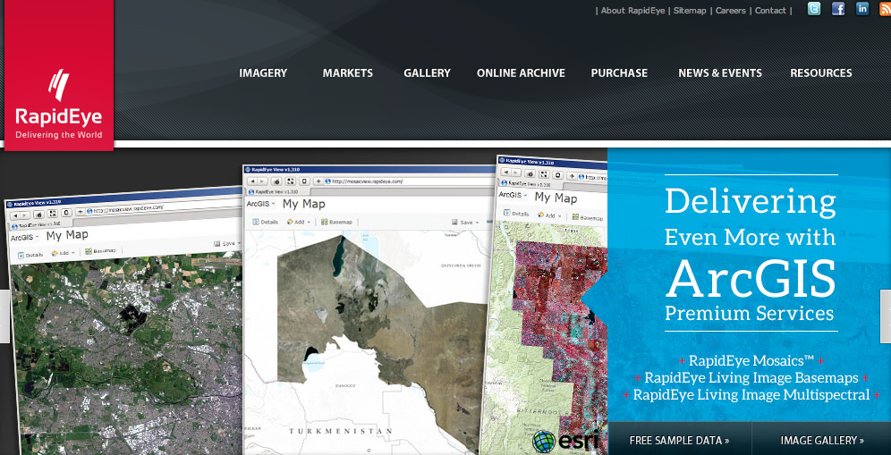Open the ONLINE ARCHIVE menu
891x455 pixels.
pos(521,72)
